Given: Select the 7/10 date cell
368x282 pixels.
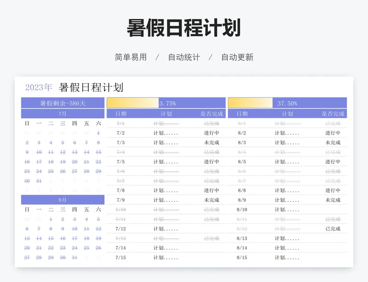Looking at the screenshot, I should 121,209.
